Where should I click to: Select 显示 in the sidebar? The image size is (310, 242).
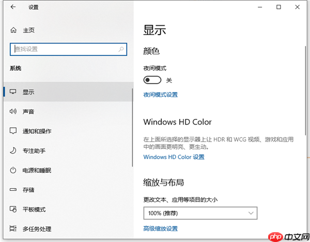pyautogui.click(x=68, y=92)
